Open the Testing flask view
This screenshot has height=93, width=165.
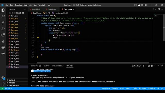tap(3, 41)
